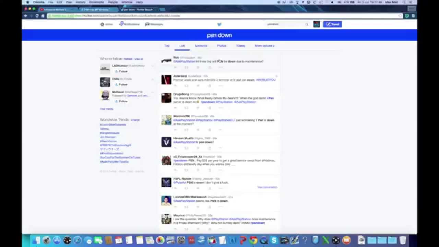
Task: Click the browser Back arrow
Action: click(25, 16)
